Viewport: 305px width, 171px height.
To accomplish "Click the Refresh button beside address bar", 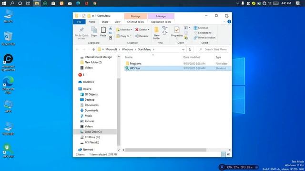I will (190, 49).
